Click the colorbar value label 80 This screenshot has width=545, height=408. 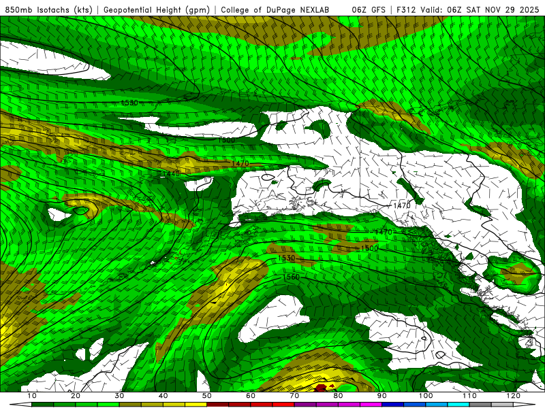point(338,396)
